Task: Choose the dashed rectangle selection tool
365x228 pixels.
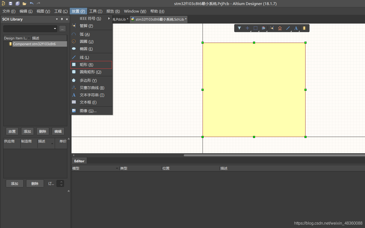Action: click(256, 28)
